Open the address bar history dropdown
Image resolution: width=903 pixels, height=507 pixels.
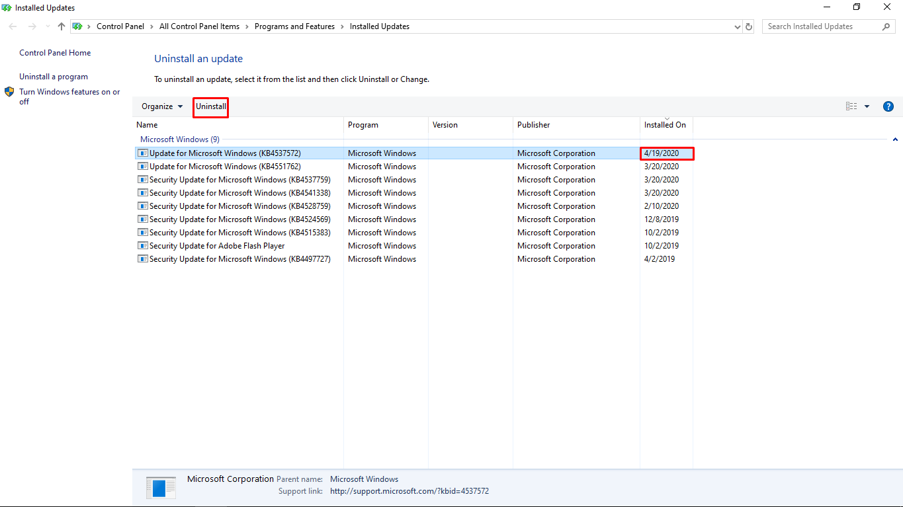tap(738, 27)
